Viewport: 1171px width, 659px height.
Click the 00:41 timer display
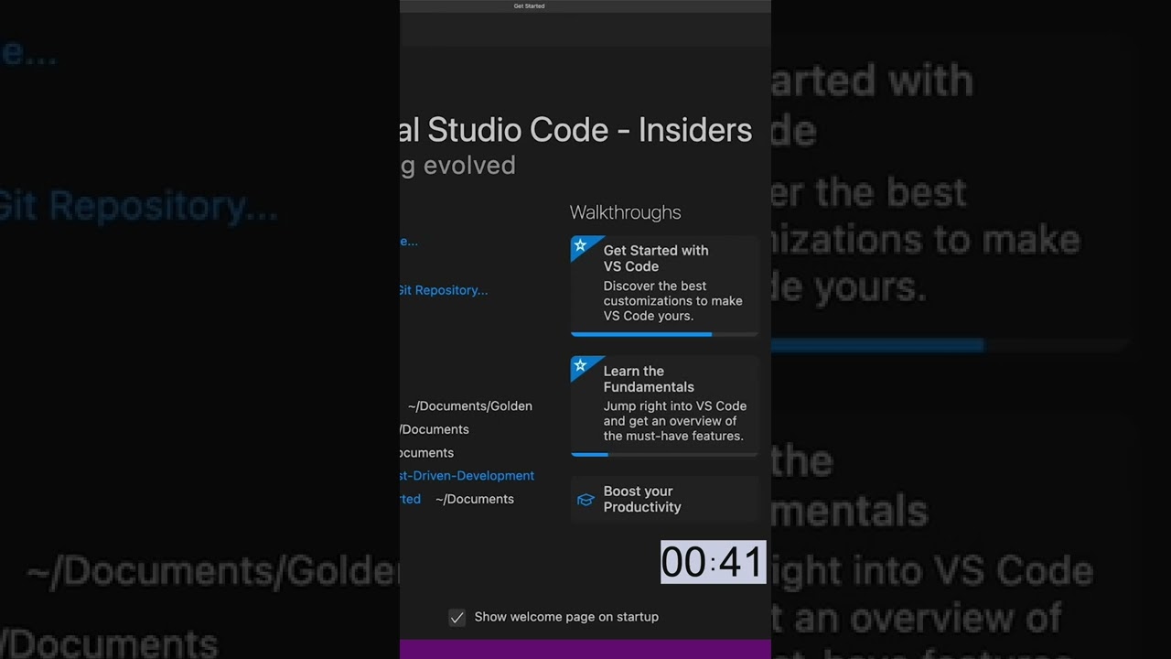pyautogui.click(x=714, y=562)
